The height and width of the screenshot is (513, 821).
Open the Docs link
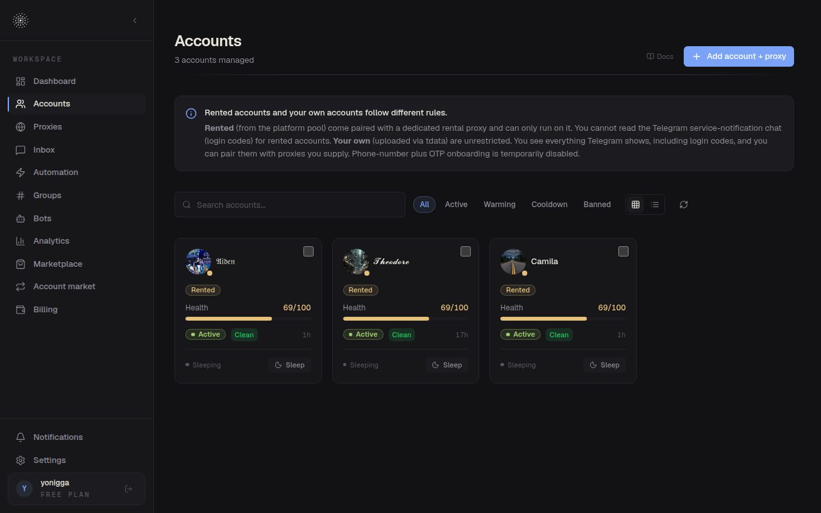point(660,56)
